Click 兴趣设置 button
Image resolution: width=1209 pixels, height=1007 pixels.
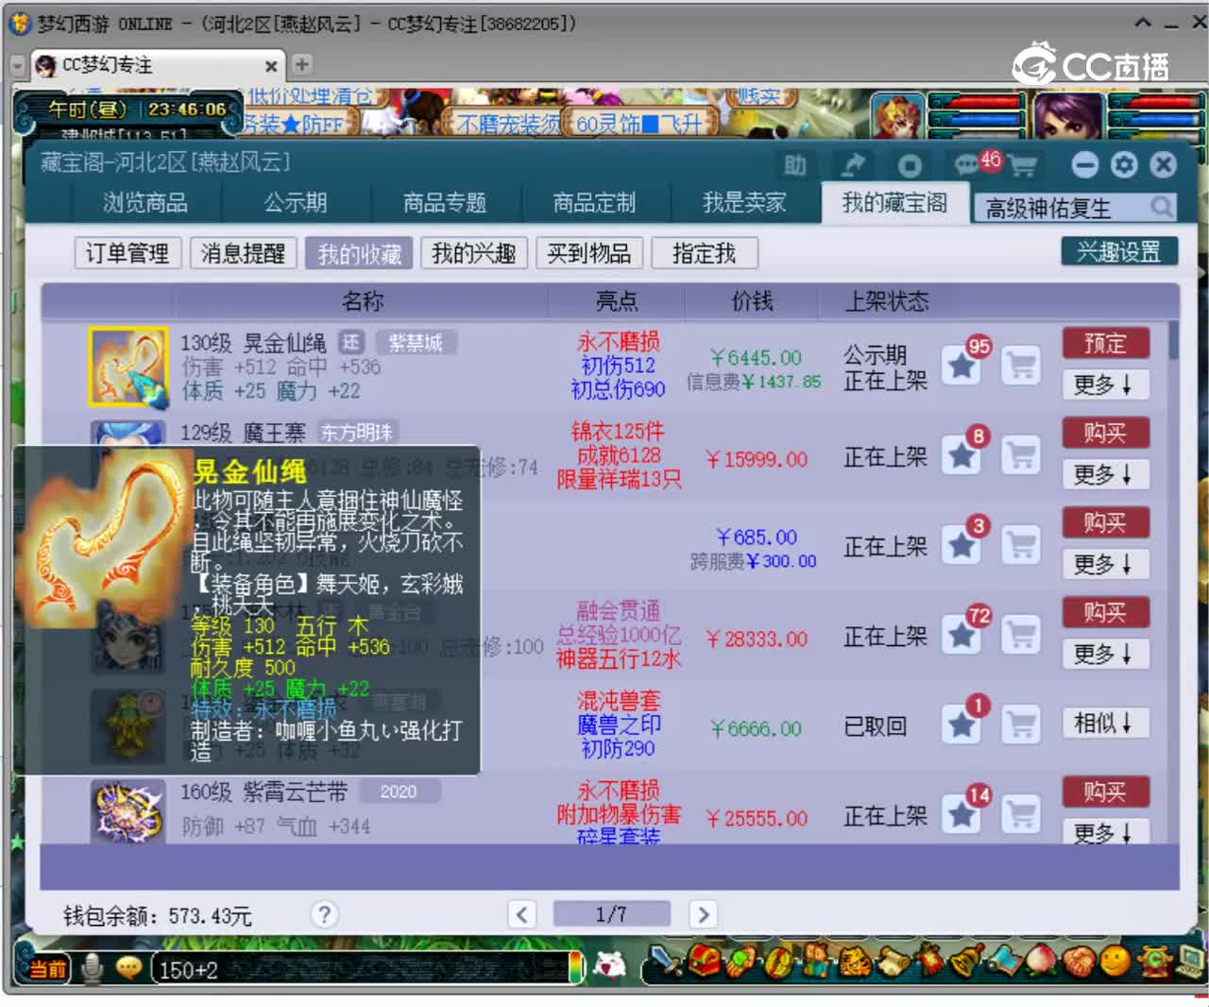(1119, 251)
